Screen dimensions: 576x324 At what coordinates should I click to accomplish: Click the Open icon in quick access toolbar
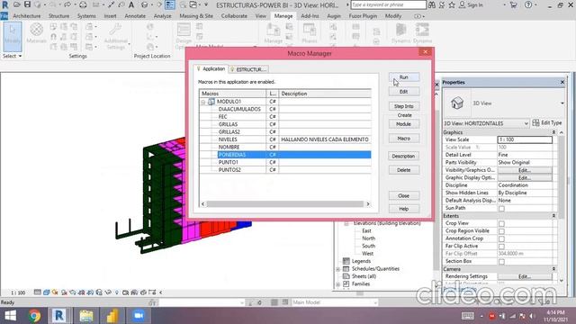[17, 4]
